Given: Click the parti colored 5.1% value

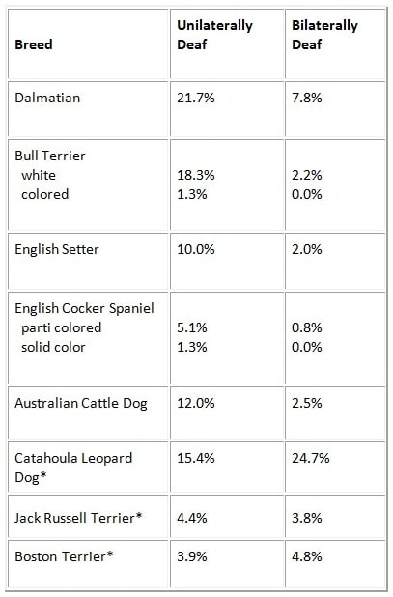Looking at the screenshot, I should 192,327.
